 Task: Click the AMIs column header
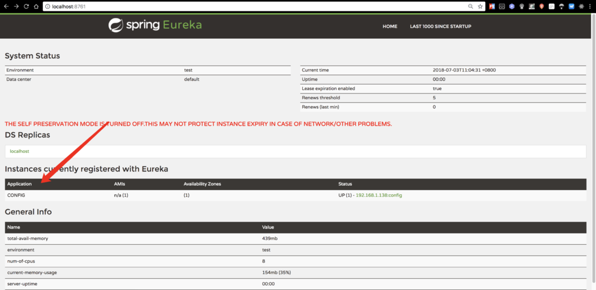(119, 184)
